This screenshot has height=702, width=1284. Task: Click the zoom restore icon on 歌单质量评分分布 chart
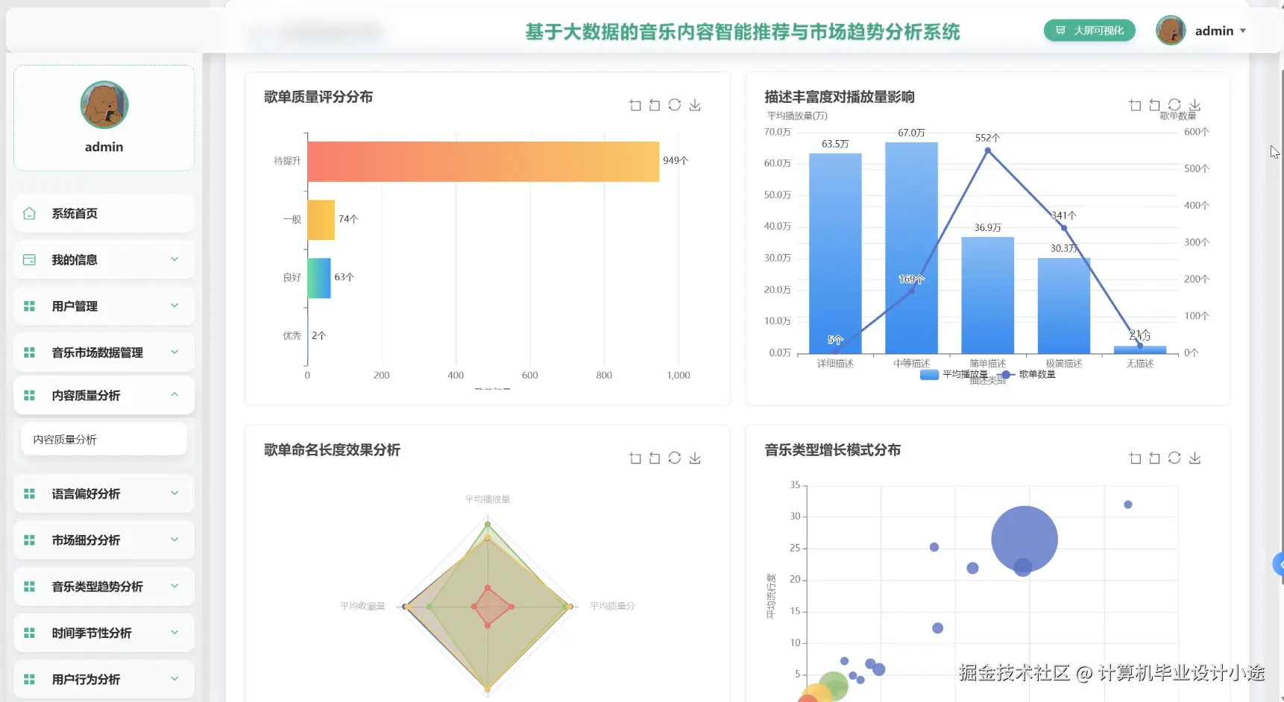[x=655, y=105]
